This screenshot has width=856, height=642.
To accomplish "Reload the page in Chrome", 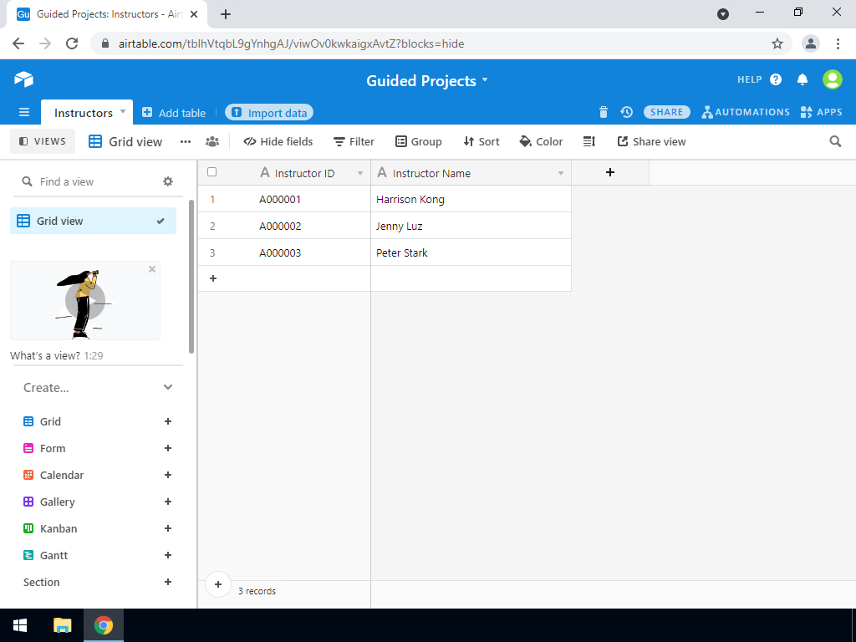I will [72, 43].
